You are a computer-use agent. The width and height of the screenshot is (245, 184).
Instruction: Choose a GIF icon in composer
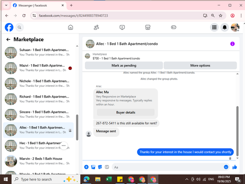[x=107, y=167]
